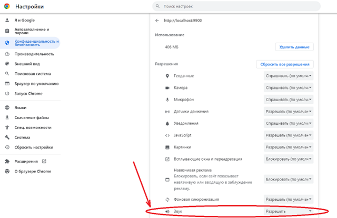Open the Уведомления permission dropdown
This screenshot has width=337, height=218.
(289, 123)
